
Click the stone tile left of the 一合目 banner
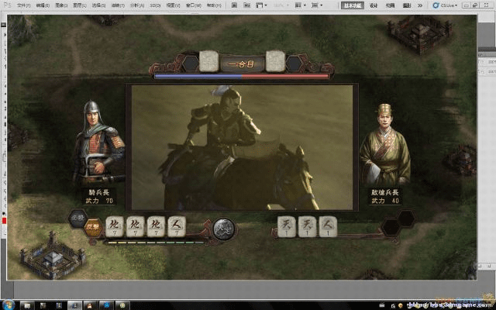tap(208, 61)
